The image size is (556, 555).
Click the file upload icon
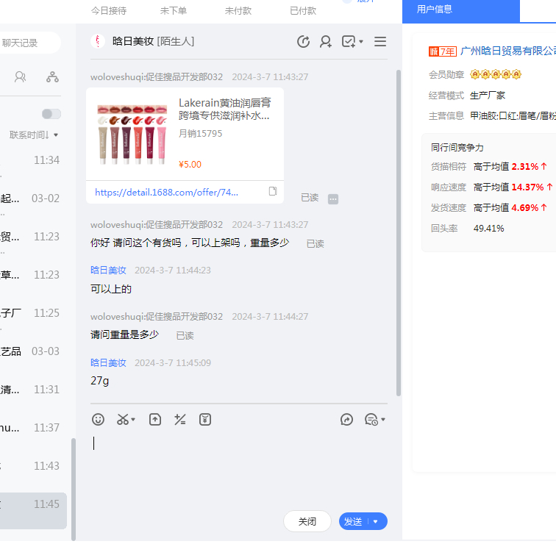[155, 419]
